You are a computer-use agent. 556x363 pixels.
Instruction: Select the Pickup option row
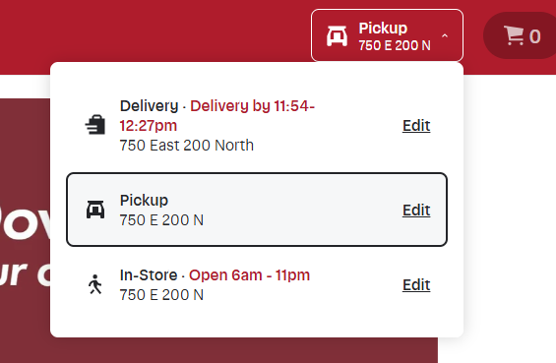click(257, 210)
